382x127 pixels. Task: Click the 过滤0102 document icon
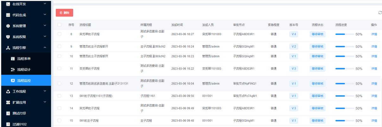(8, 124)
